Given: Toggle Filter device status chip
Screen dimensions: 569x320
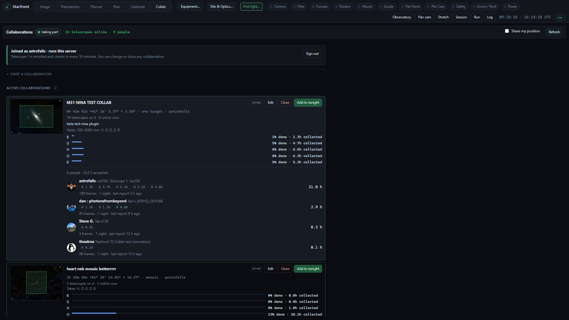Looking at the screenshot, I should point(299,7).
